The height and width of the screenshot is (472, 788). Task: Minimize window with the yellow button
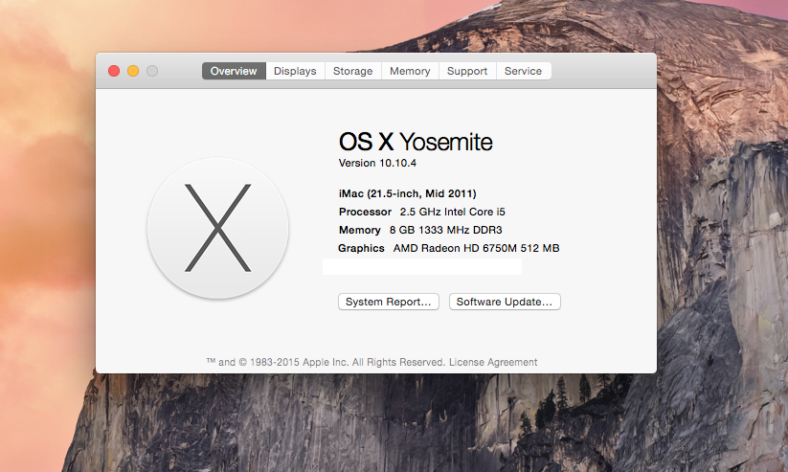click(133, 71)
